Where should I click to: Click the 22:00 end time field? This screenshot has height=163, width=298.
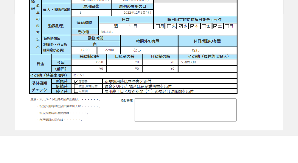click(x=109, y=50)
